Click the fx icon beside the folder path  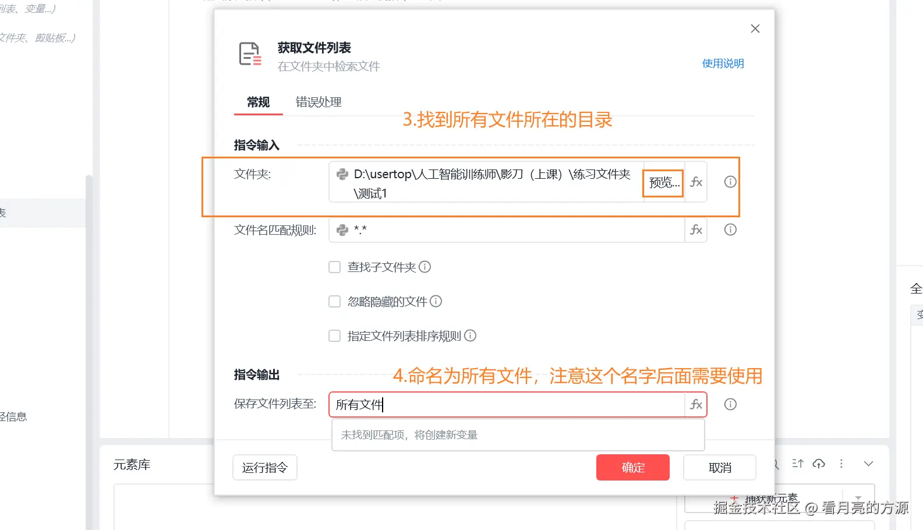[696, 182]
